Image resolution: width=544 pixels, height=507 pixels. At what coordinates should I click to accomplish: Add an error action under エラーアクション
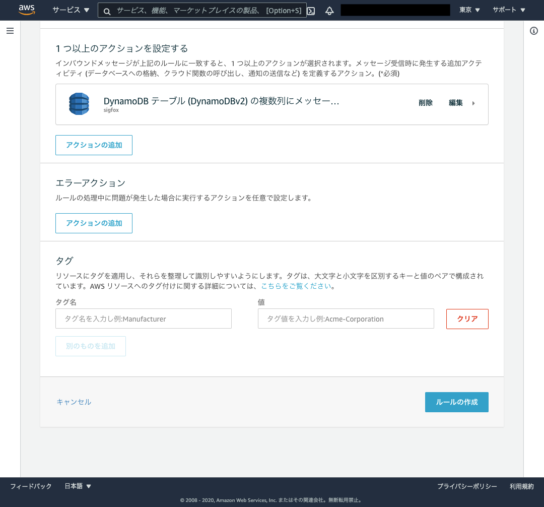point(94,223)
